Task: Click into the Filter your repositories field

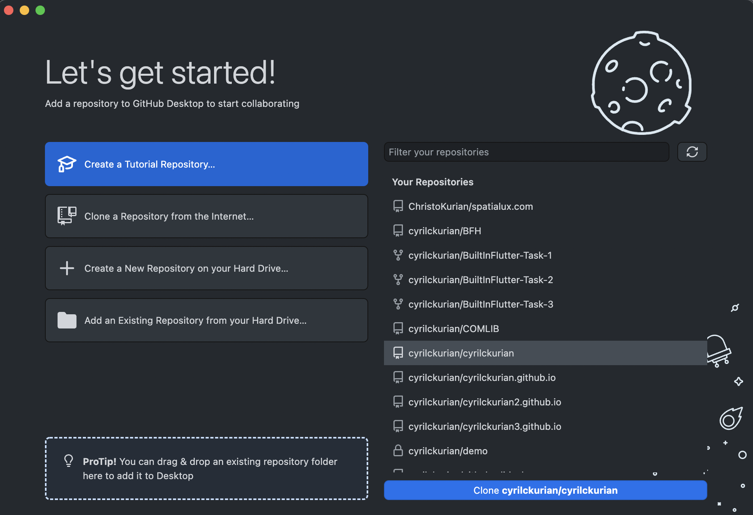Action: coord(526,152)
